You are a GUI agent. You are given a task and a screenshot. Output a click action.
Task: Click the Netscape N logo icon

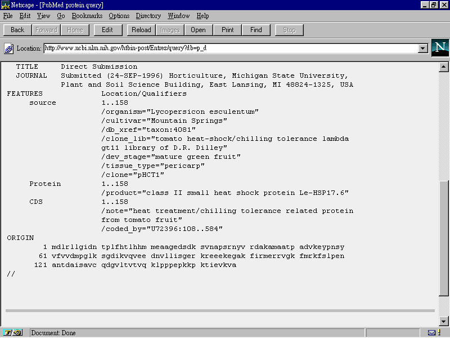click(440, 48)
